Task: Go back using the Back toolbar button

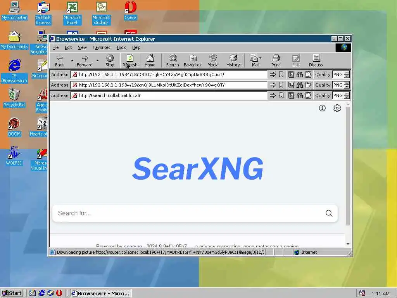Action: pos(59,61)
